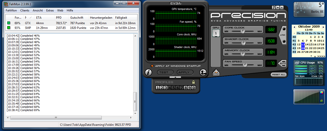The height and width of the screenshot is (131, 327).
Task: Collapse the Precision profiles drawer arrow
Action: click(x=175, y=77)
